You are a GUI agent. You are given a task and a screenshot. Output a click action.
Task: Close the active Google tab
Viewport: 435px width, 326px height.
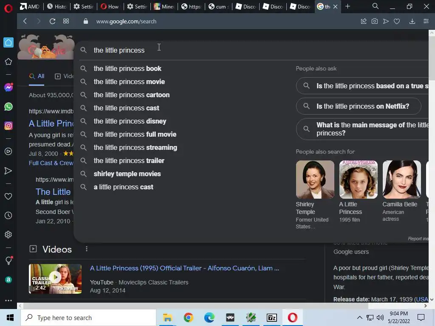point(336,6)
